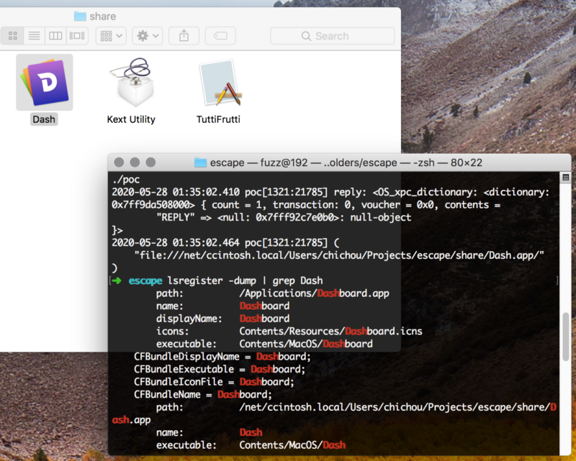Close the Terminal window
The image size is (576, 461).
(119, 163)
